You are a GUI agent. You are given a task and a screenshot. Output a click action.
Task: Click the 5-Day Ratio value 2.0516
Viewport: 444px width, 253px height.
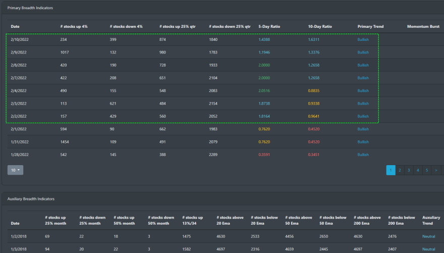(x=264, y=91)
